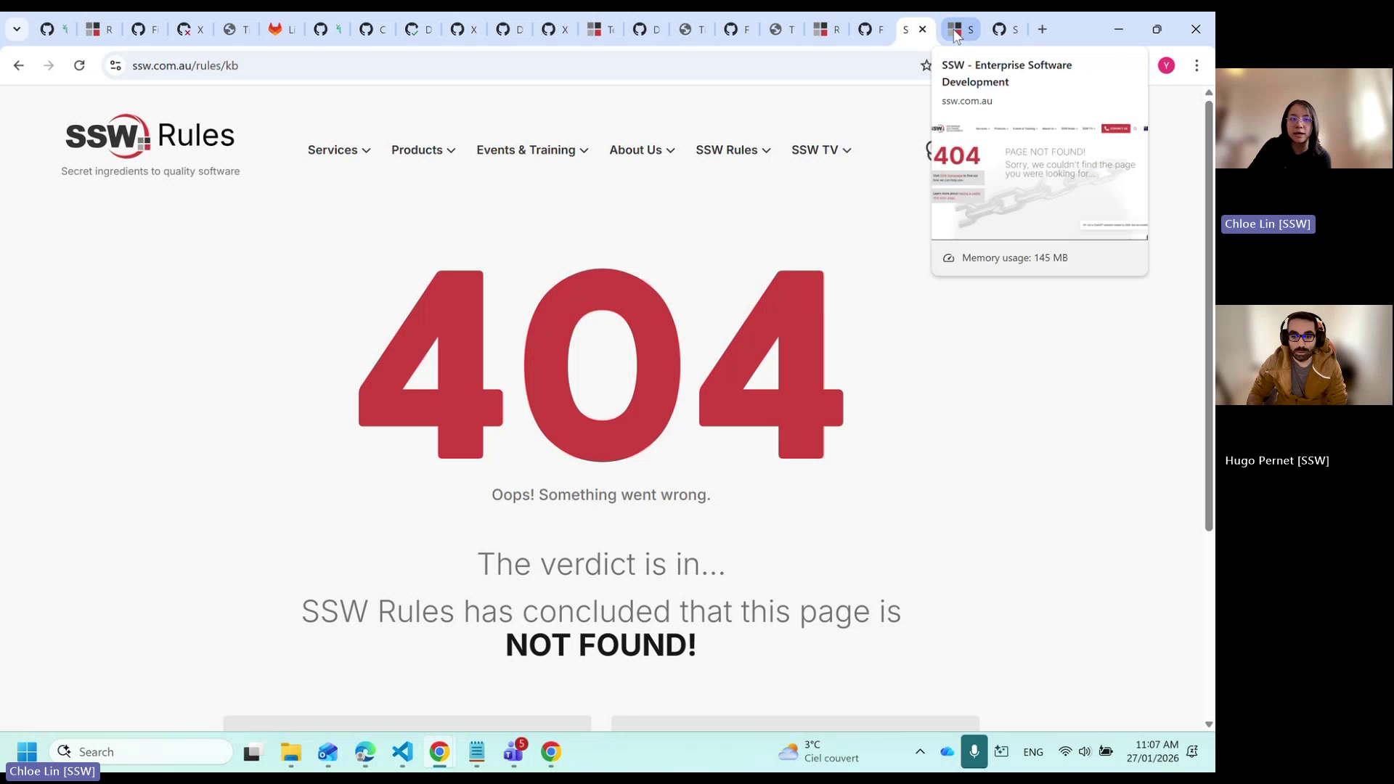Expand the SSW Rules menu
The image size is (1394, 784).
click(733, 150)
